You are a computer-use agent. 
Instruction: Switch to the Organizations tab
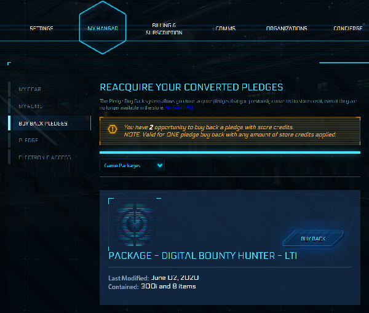[287, 29]
